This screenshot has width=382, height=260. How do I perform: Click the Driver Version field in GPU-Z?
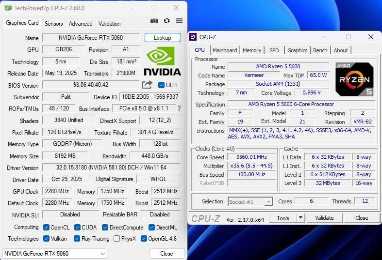[x=111, y=168]
